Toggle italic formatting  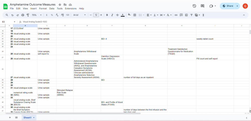pos(112,15)
